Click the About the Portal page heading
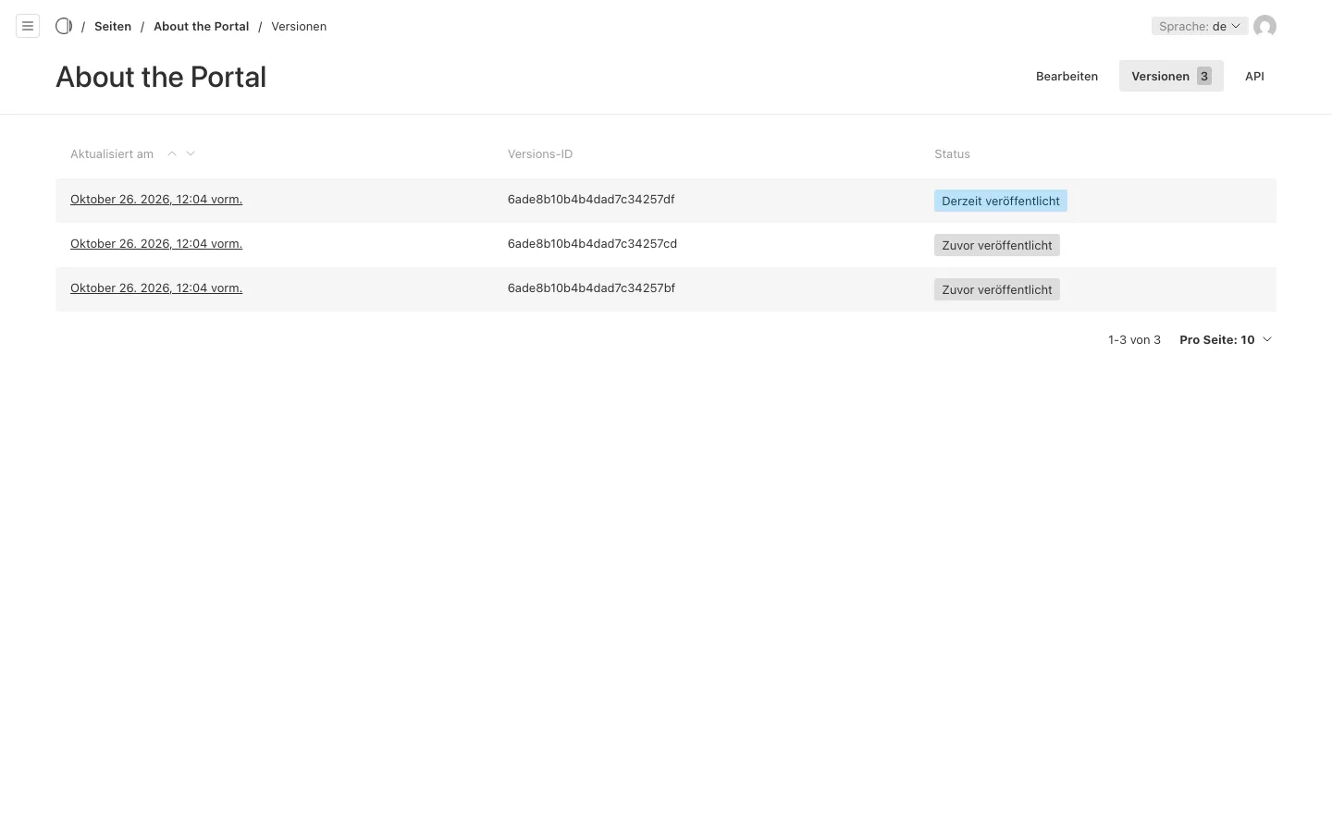Image resolution: width=1332 pixels, height=832 pixels. point(161,77)
